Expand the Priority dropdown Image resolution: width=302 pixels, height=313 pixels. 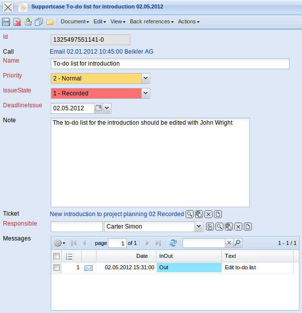[145, 78]
